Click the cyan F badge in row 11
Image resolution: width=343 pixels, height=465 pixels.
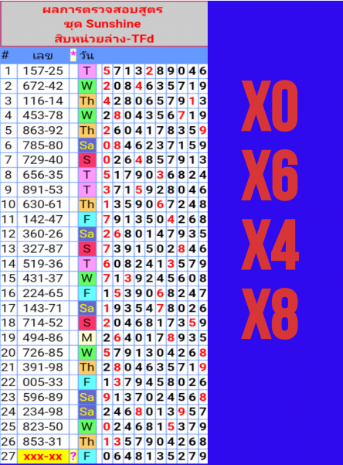(x=87, y=220)
